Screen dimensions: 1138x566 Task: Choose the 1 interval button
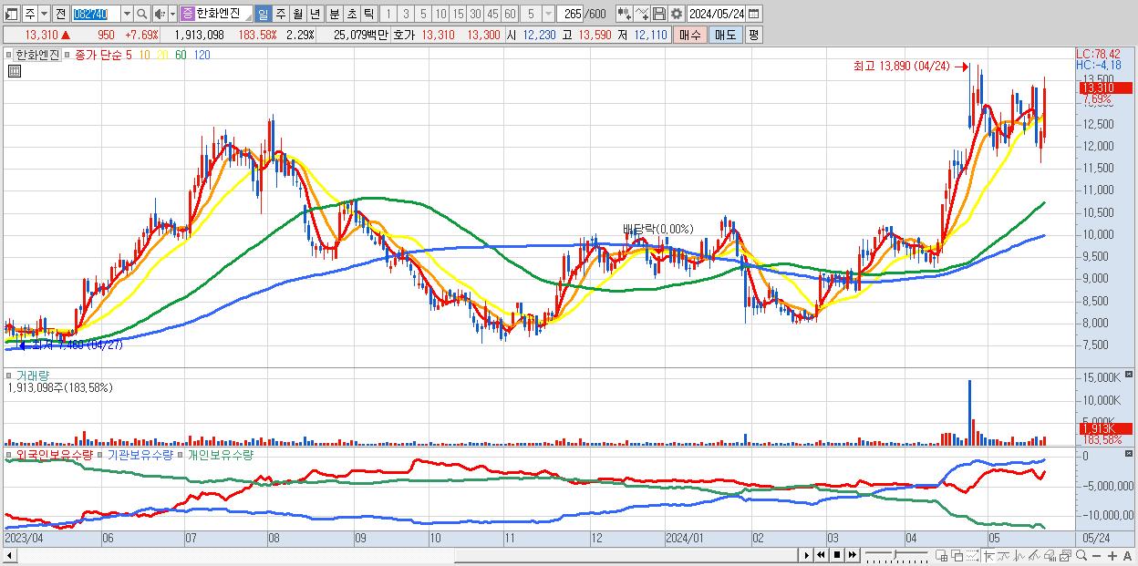coord(388,14)
